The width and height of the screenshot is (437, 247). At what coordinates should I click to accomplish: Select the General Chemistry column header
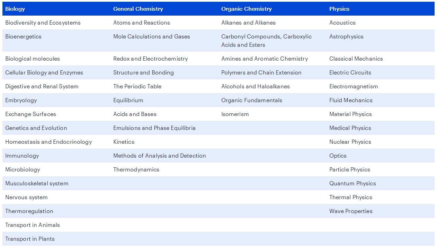coord(138,9)
